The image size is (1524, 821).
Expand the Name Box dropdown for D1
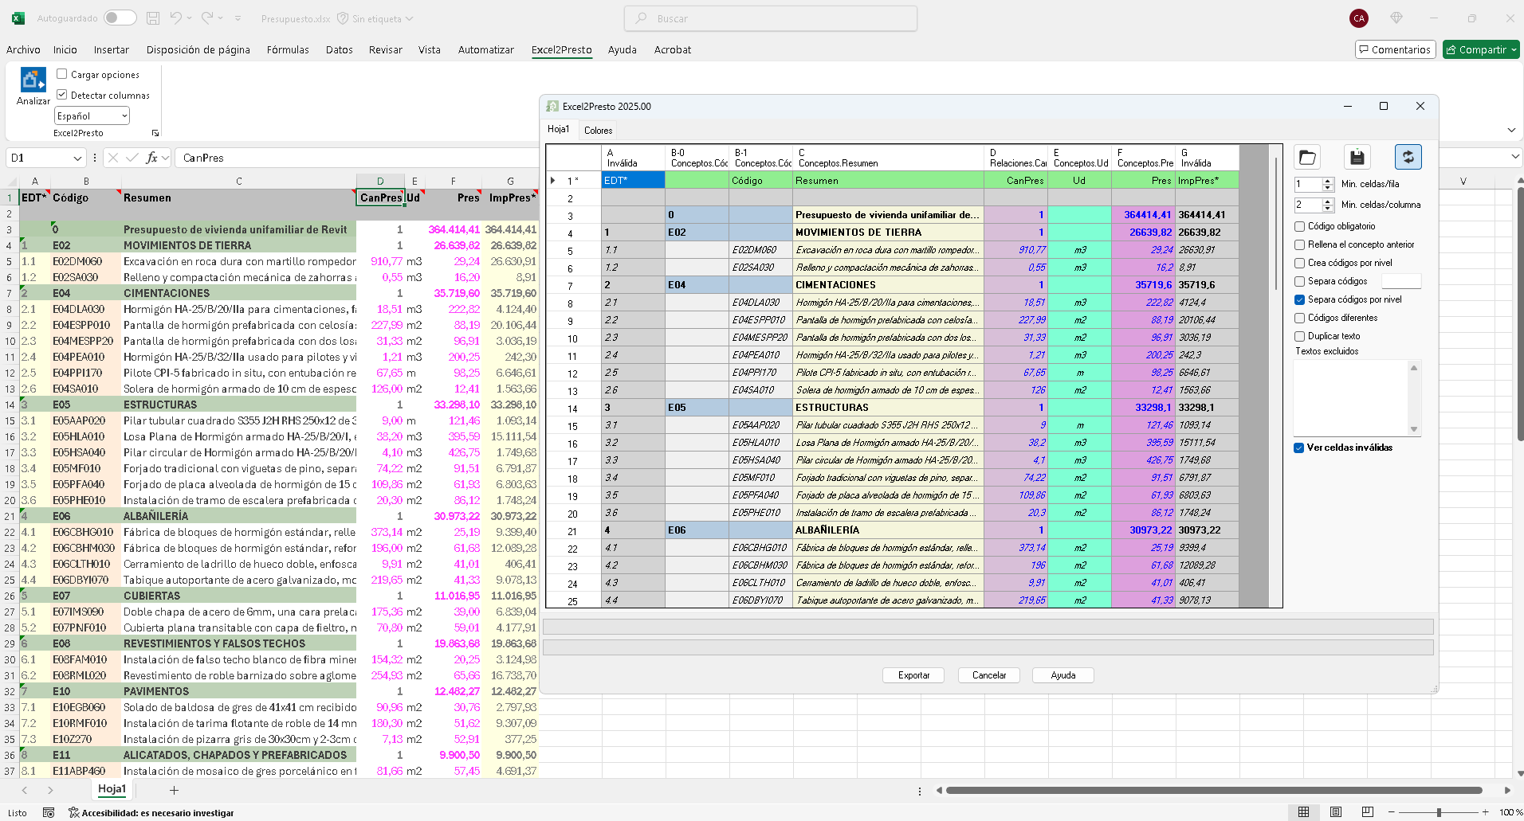tap(77, 158)
